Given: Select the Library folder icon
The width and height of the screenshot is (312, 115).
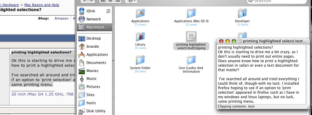Looking at the screenshot, I should 140,37.
